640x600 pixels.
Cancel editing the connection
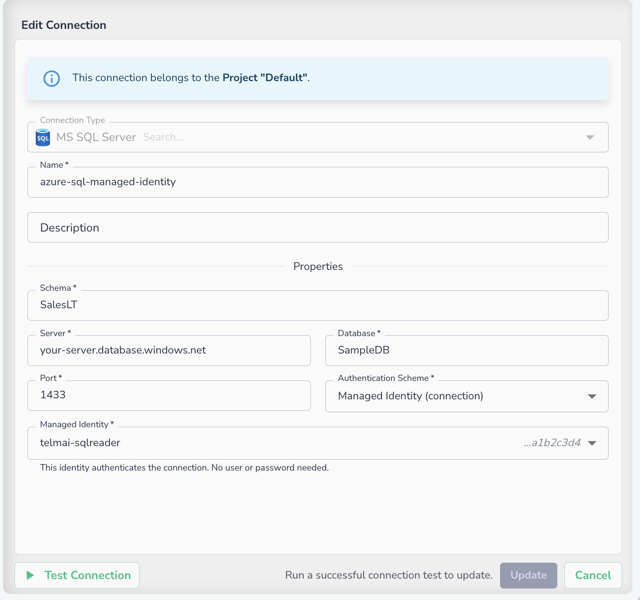(593, 576)
